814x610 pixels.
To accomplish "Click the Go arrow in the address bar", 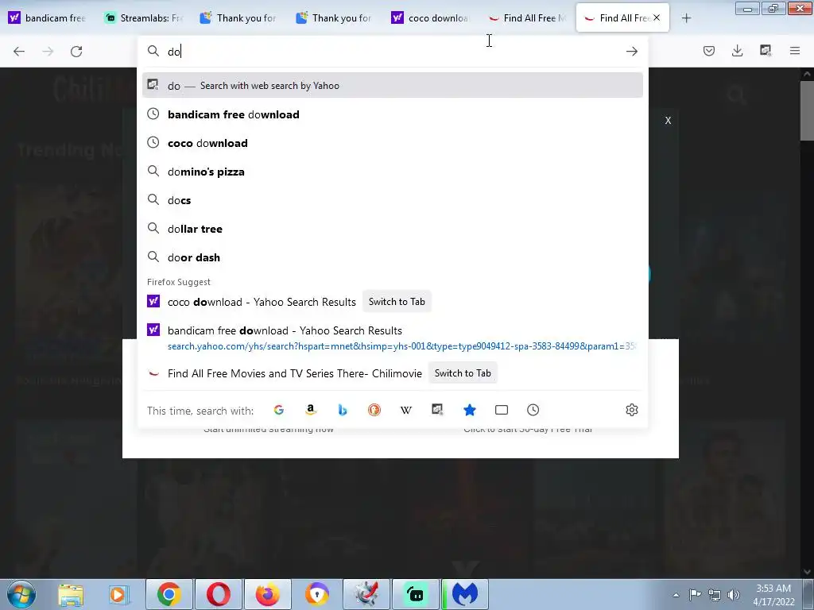I will [x=632, y=52].
